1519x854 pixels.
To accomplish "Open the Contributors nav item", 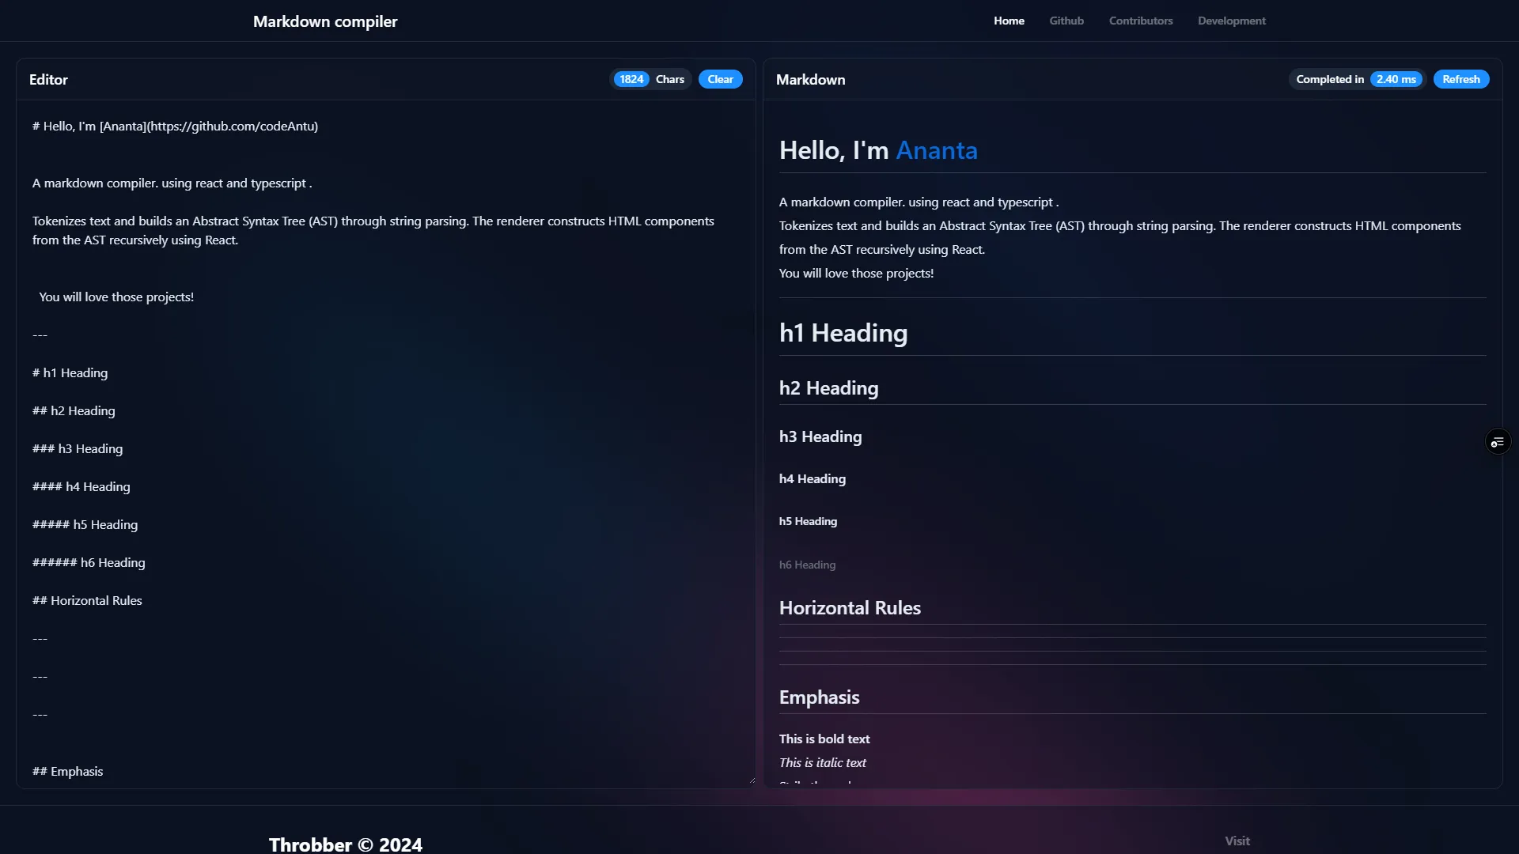I will (1141, 21).
